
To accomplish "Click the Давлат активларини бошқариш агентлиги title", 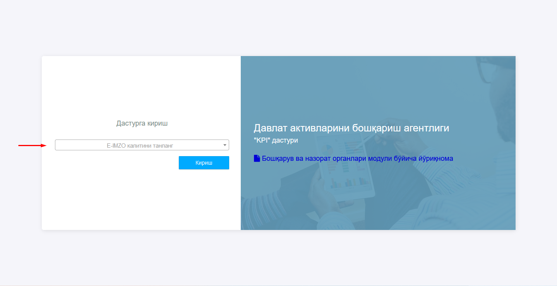I will coord(351,128).
